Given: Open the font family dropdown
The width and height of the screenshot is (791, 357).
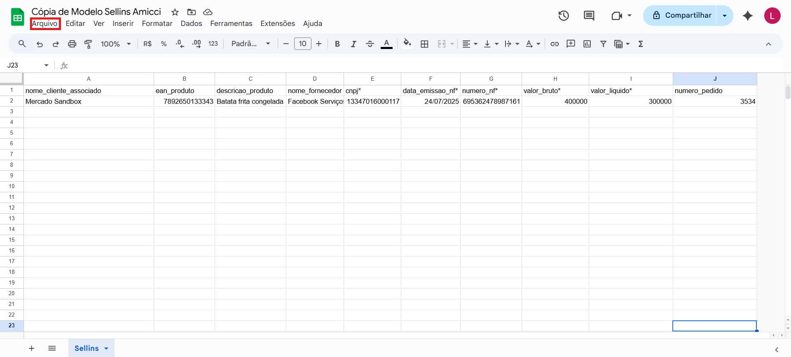Looking at the screenshot, I should 250,44.
